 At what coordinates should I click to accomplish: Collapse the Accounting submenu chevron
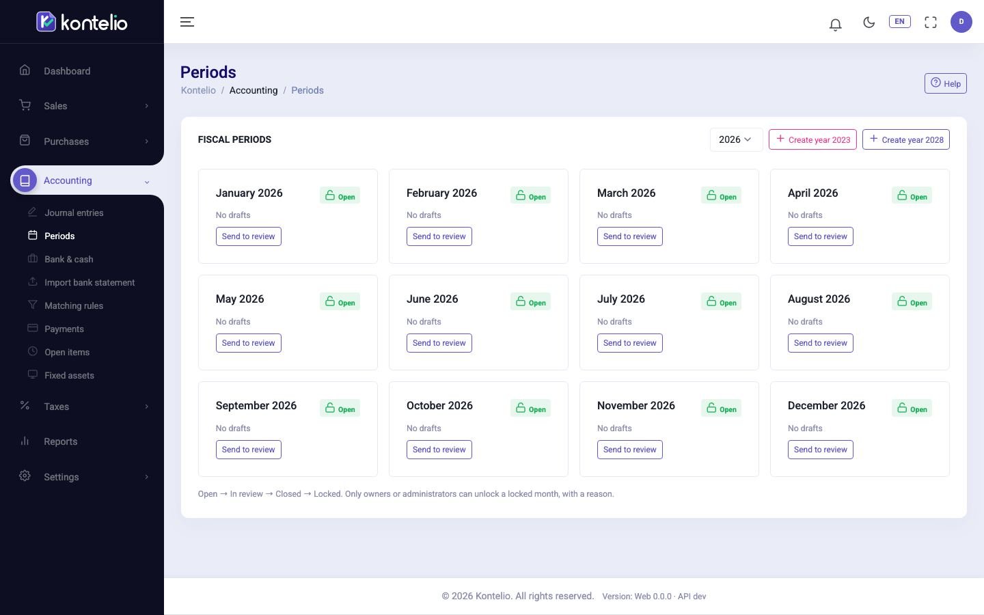pyautogui.click(x=146, y=182)
